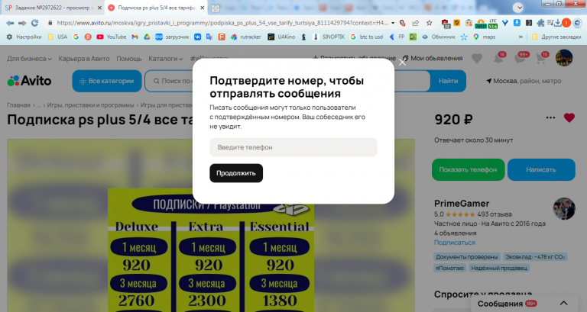The width and height of the screenshot is (587, 312).
Task: Open the browser extensions puzzle icon
Action: (540, 23)
